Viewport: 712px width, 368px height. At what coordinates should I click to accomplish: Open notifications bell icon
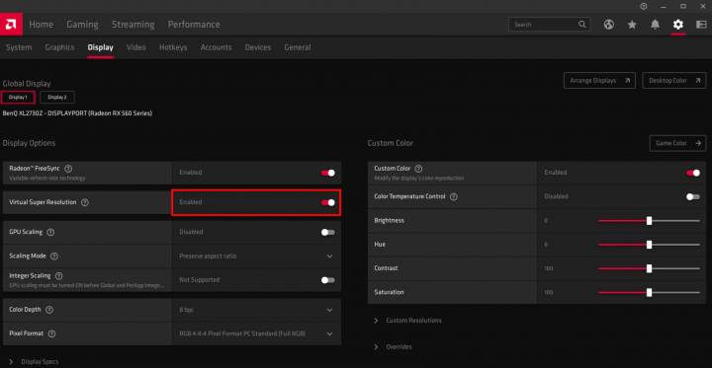[x=655, y=25]
